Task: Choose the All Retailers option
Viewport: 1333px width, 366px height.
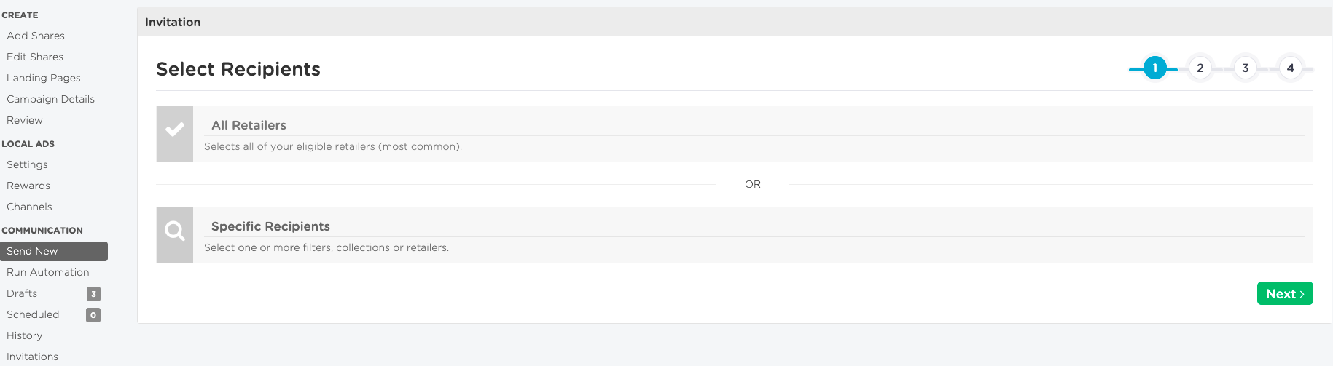Action: tap(735, 134)
